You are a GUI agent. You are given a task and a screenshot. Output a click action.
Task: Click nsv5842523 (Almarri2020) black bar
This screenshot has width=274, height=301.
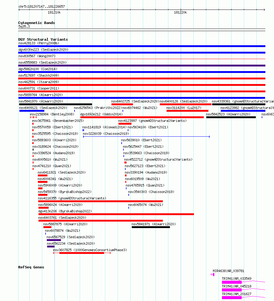click(231, 117)
